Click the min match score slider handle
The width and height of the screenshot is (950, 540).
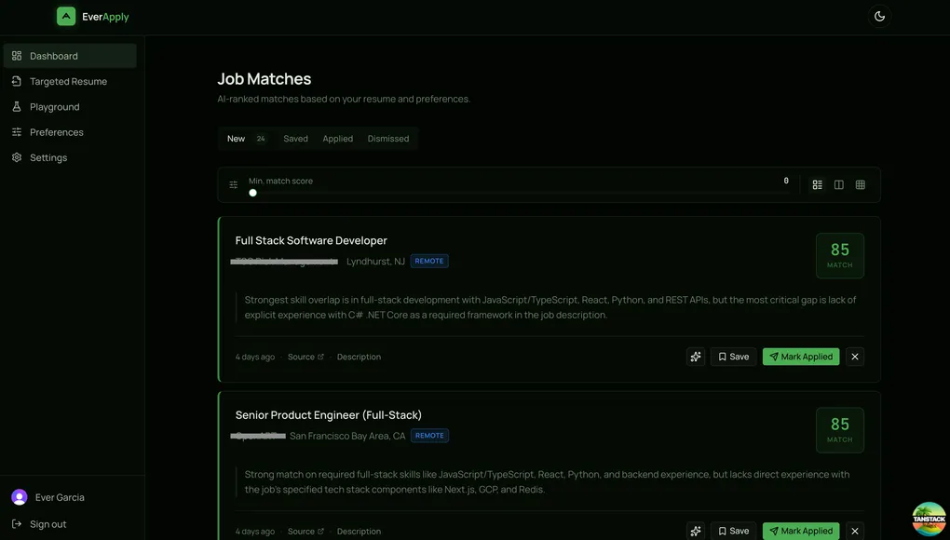252,193
